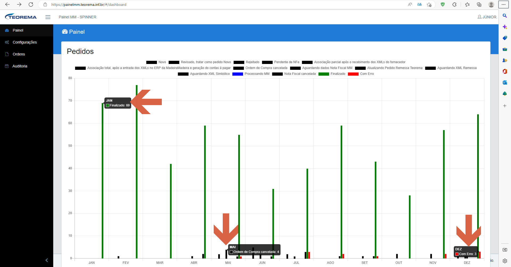511x267 pixels.
Task: Add page to favorites star icon
Action: (x=429, y=5)
